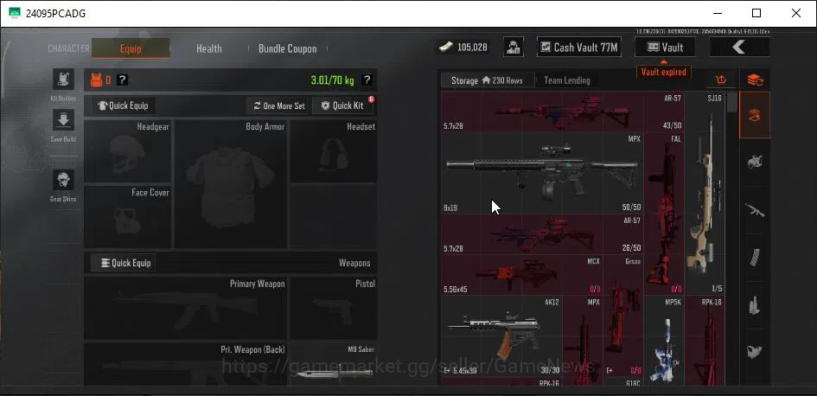Click the storage list scrollbar handle

pos(732,102)
